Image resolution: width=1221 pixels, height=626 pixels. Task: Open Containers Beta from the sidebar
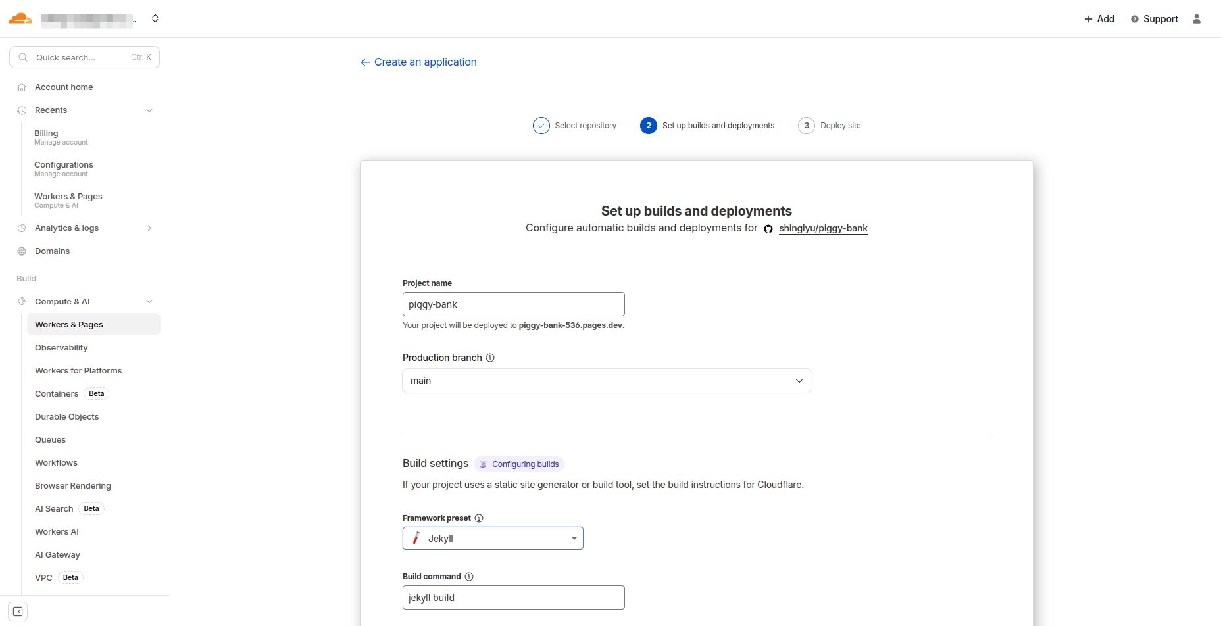click(x=57, y=393)
